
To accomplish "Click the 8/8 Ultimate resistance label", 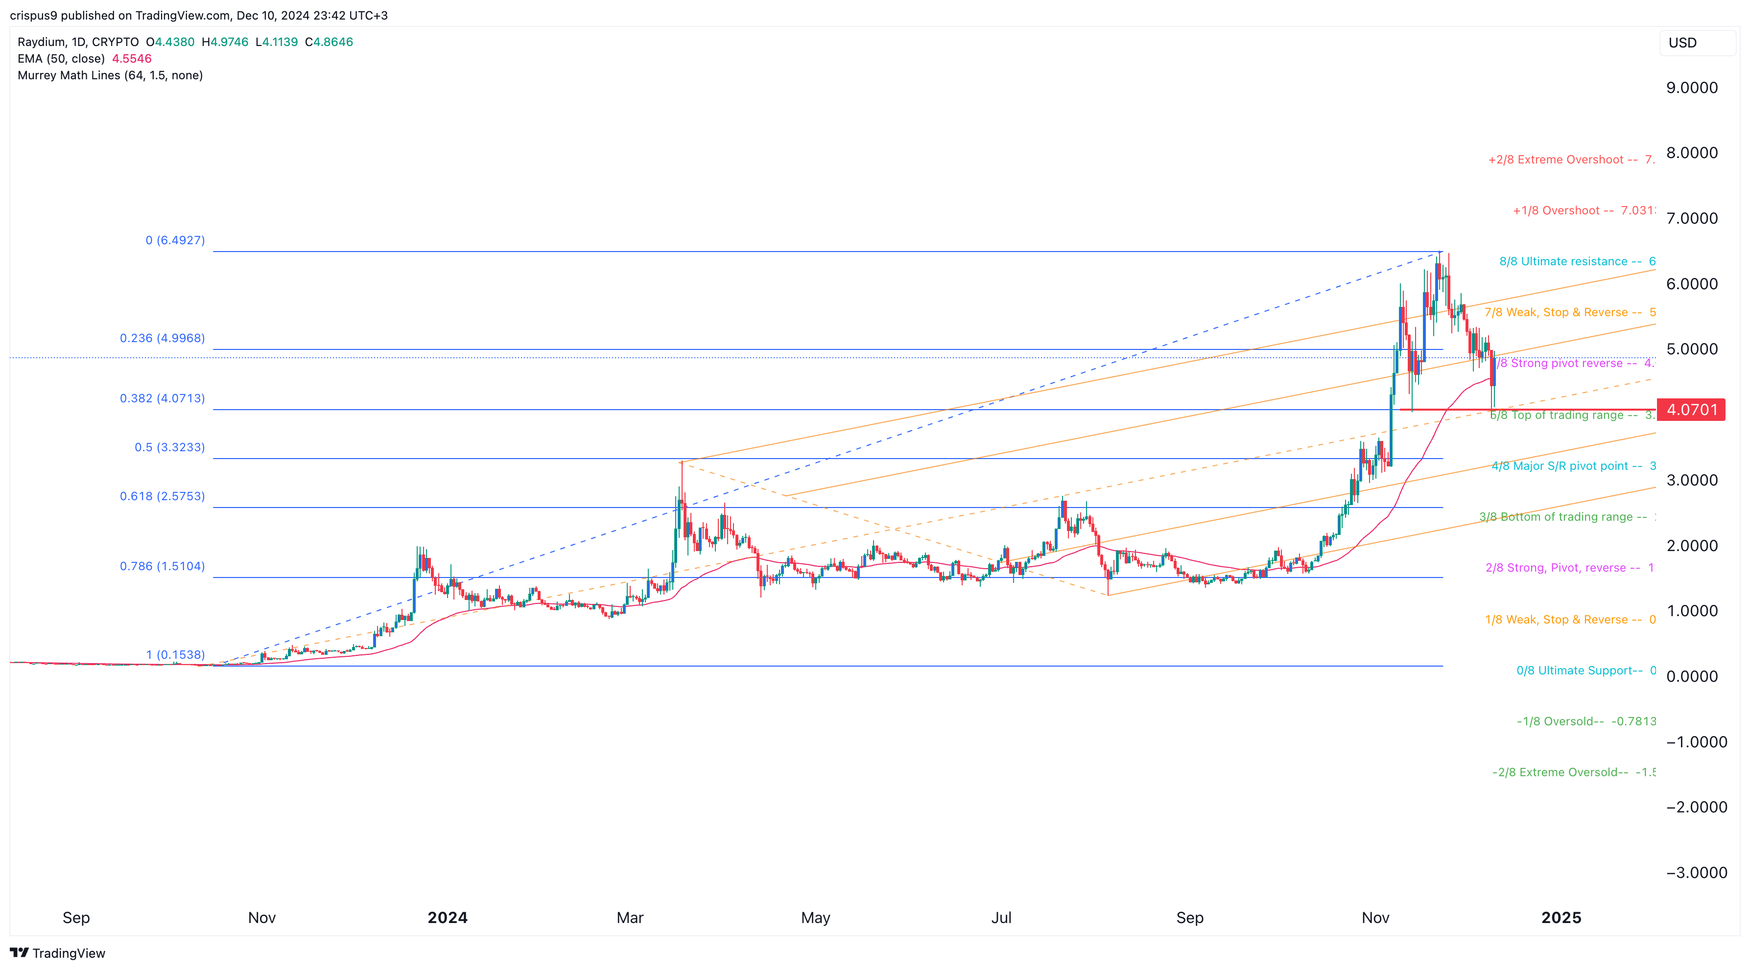I will click(1577, 261).
